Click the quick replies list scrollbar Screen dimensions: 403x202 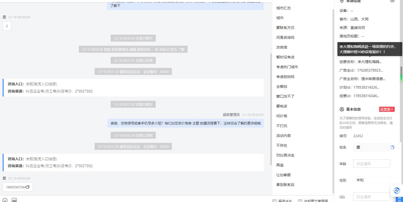coord(333,101)
